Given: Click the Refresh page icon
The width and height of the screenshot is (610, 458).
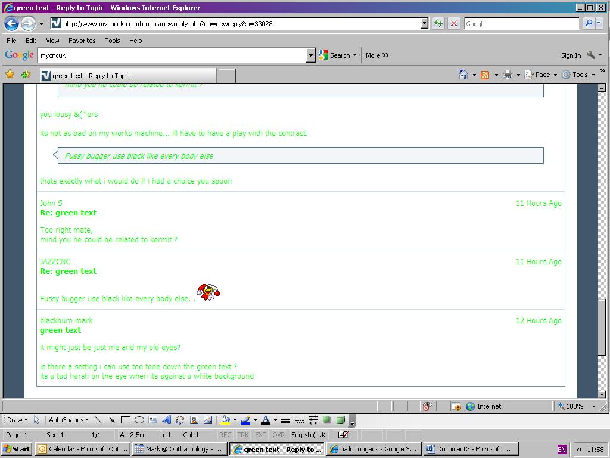Looking at the screenshot, I should pos(438,24).
